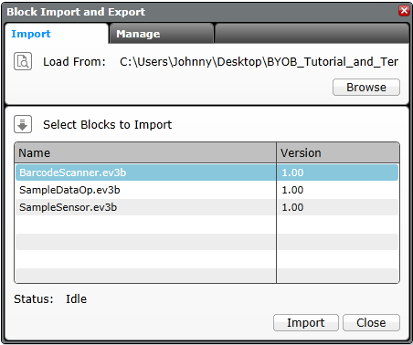Screen dimensions: 413x345
Task: Click the Select Blocks to Import label
Action: coord(108,125)
